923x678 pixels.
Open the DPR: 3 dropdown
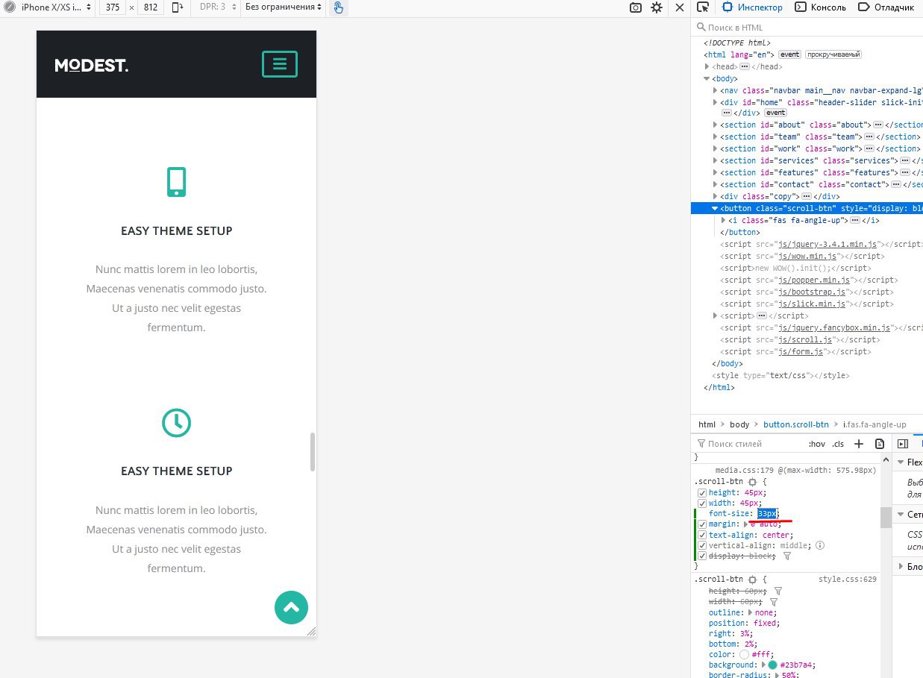[x=218, y=7]
